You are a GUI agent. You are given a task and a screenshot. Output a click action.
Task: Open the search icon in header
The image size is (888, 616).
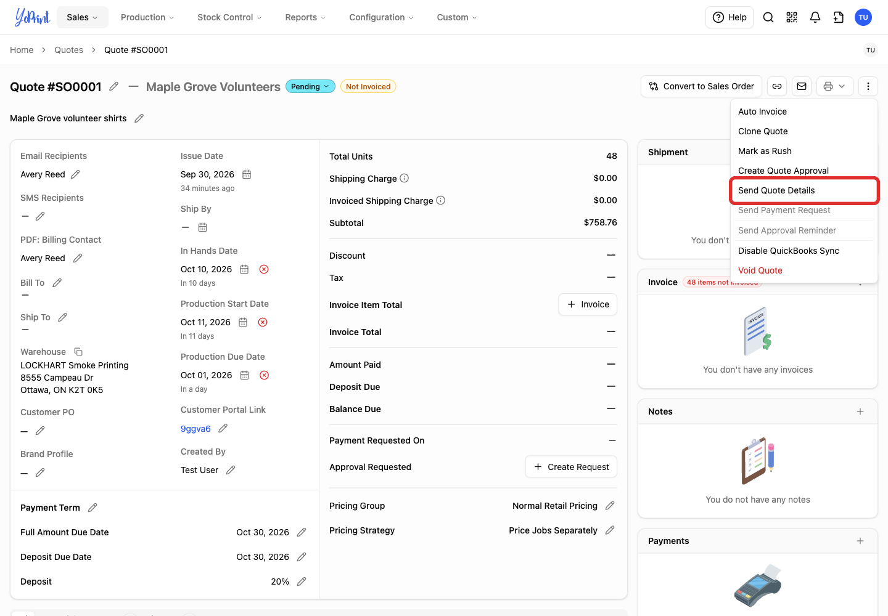[x=768, y=17]
